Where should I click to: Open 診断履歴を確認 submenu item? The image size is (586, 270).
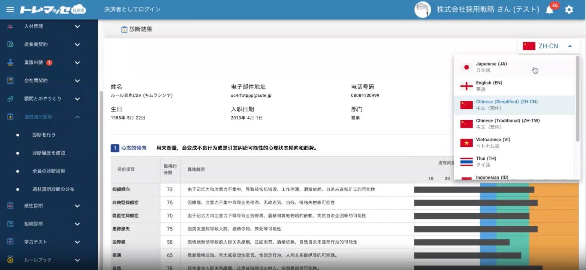[x=49, y=153]
